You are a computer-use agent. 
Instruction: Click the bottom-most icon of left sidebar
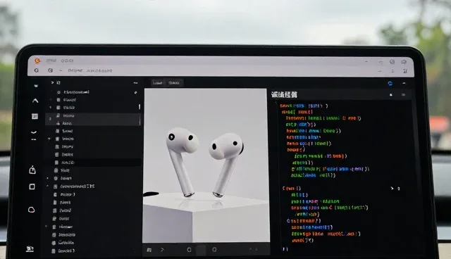30,248
